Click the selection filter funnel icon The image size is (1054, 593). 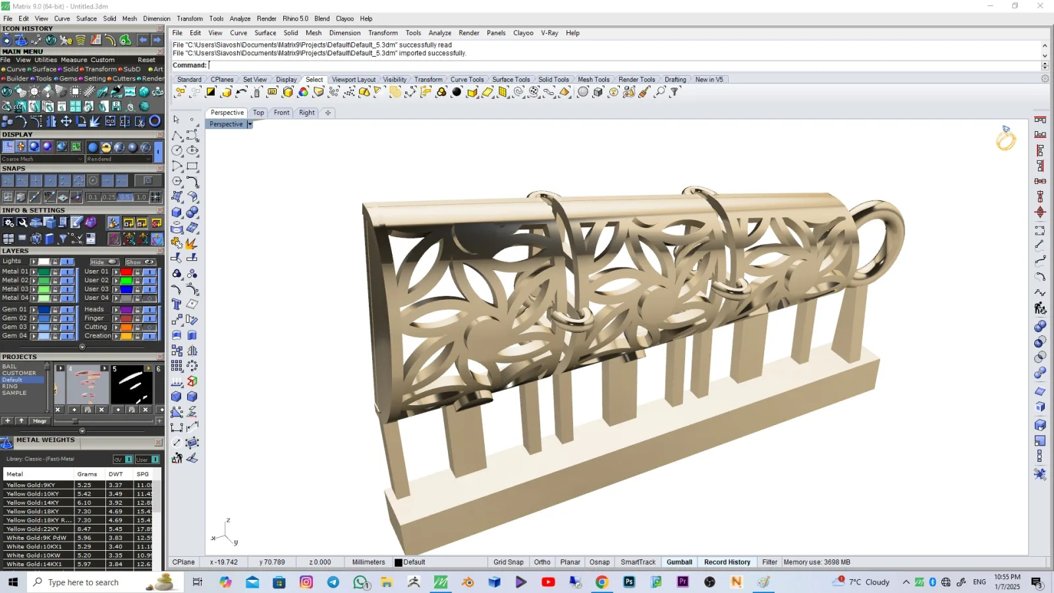coord(675,92)
